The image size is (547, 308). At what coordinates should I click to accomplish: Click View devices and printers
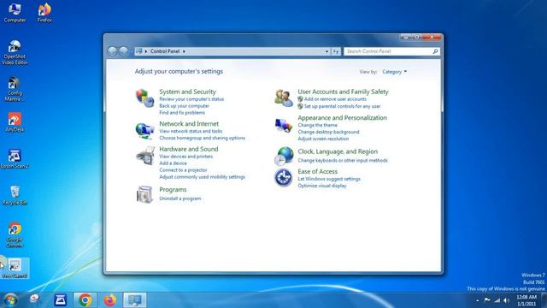(186, 157)
